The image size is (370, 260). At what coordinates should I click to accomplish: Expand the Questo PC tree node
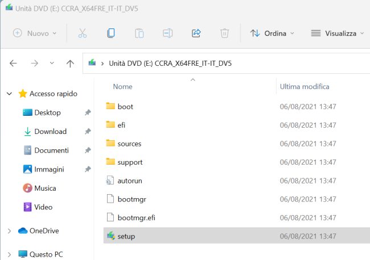pyautogui.click(x=9, y=254)
